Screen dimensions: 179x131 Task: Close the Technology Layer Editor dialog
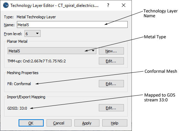pos(124,5)
